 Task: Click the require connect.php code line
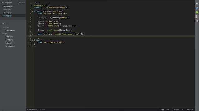[51, 7]
